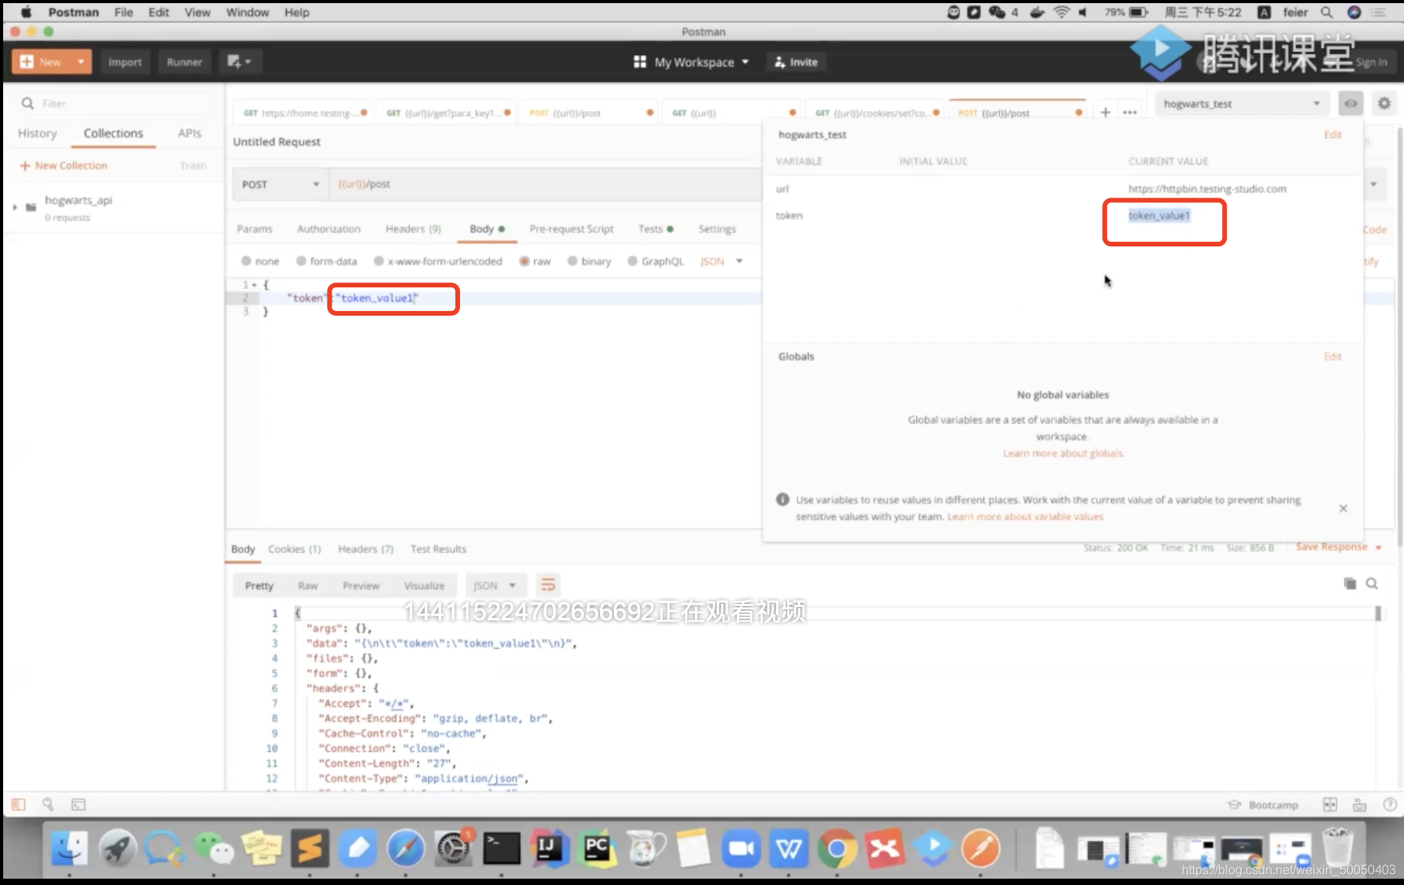The image size is (1404, 885).
Task: Switch to APIs tab in sidebar
Action: (x=189, y=133)
